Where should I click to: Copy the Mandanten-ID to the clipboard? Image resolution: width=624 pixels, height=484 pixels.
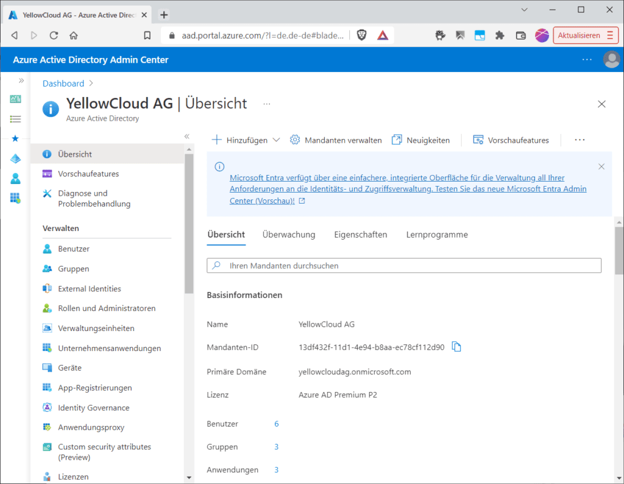456,347
